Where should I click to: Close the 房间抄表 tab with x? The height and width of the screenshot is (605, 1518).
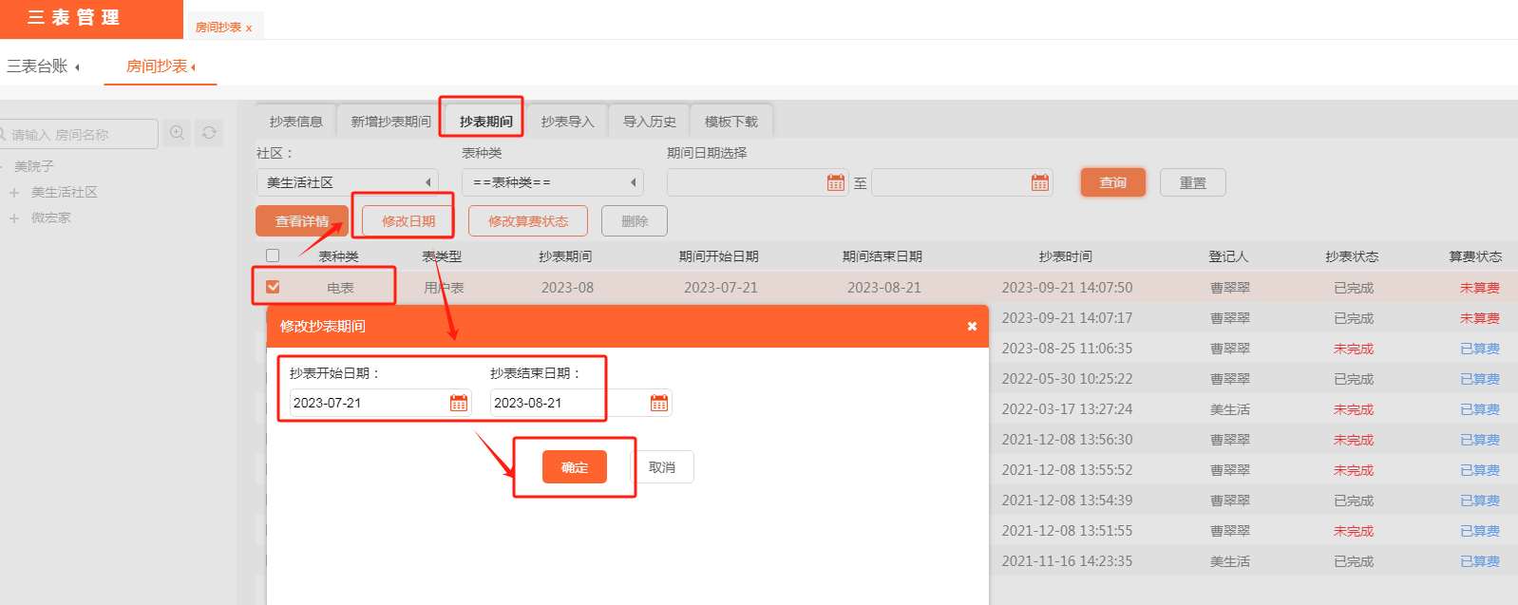point(249,28)
